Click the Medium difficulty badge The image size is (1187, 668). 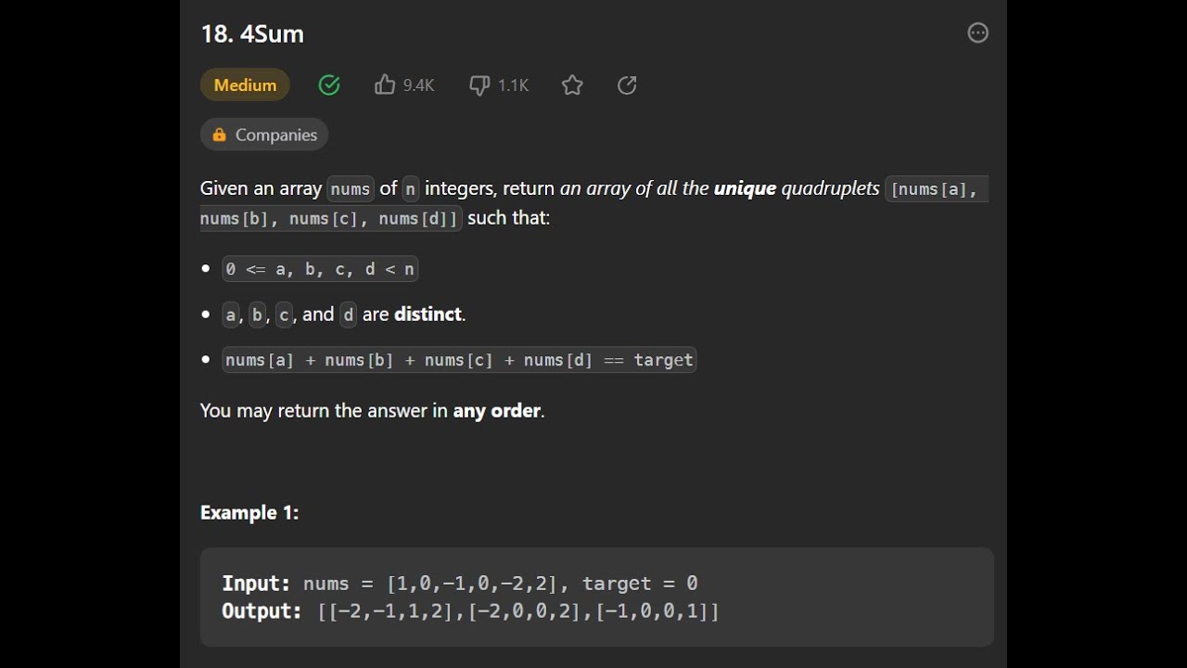click(x=245, y=85)
